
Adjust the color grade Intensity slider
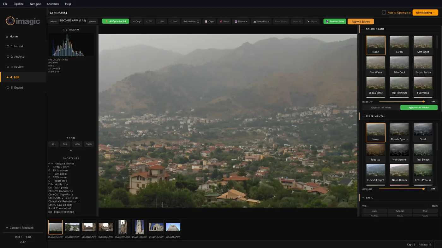[402, 101]
